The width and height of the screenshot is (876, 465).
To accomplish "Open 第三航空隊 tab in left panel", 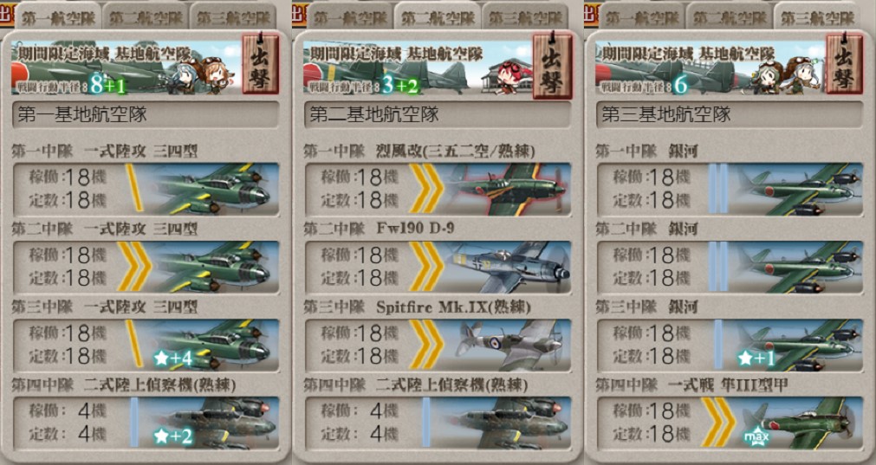I will pyautogui.click(x=234, y=16).
